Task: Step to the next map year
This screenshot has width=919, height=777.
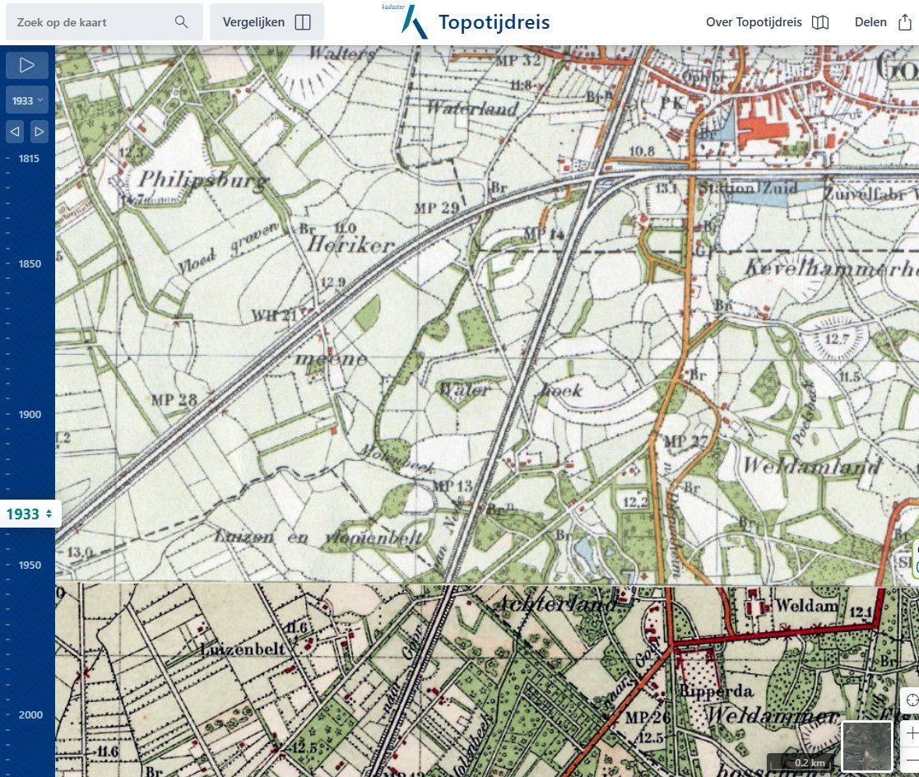Action: (x=39, y=131)
